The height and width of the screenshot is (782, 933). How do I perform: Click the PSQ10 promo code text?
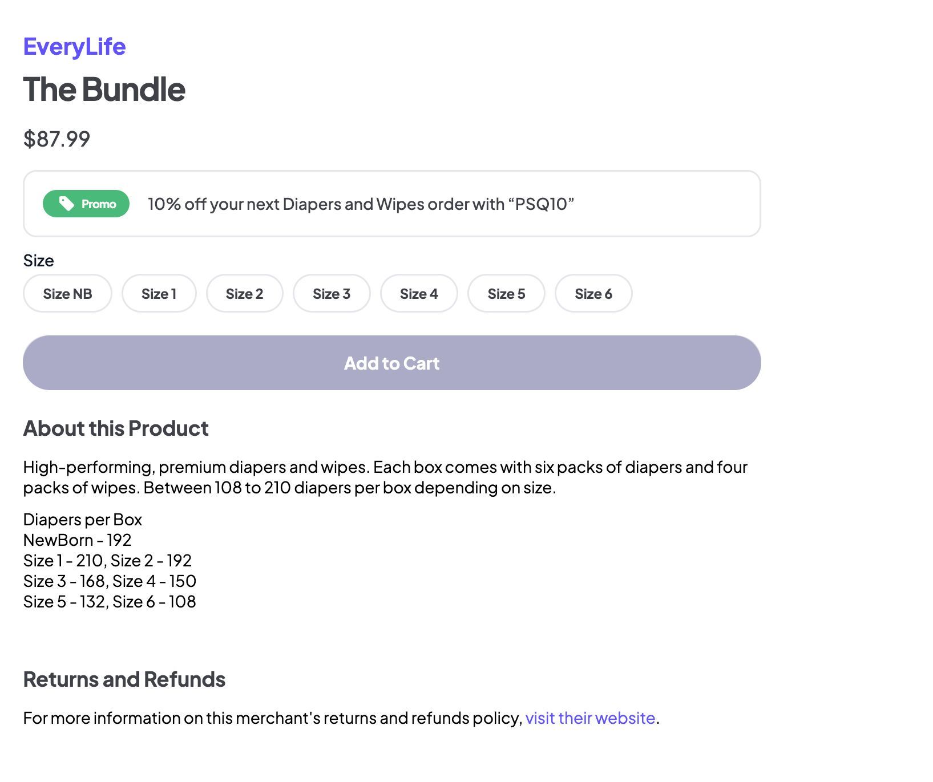(541, 204)
